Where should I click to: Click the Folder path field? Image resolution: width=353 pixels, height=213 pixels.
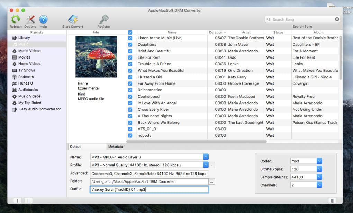[x=149, y=181]
